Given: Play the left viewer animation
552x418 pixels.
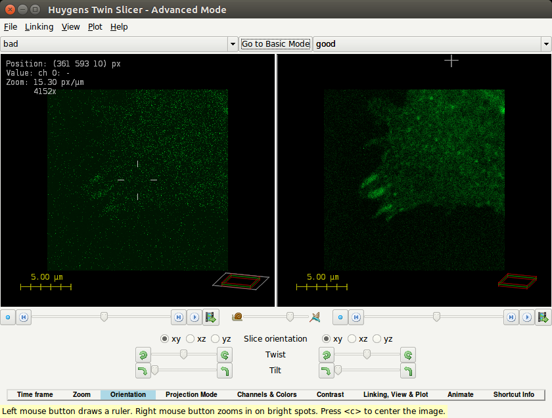Looking at the screenshot, I should (x=195, y=317).
